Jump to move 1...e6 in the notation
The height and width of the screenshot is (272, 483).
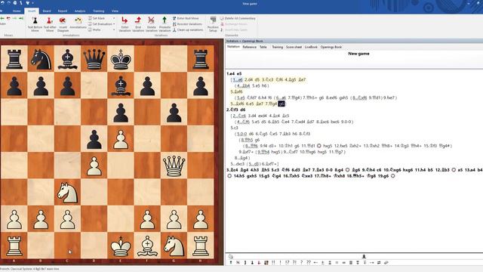[x=238, y=80]
